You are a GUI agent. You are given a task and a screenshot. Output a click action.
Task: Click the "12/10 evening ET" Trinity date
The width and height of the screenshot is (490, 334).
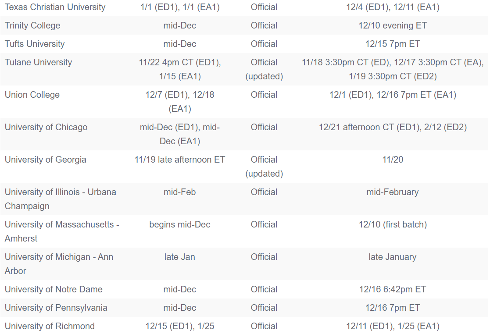[x=393, y=25]
